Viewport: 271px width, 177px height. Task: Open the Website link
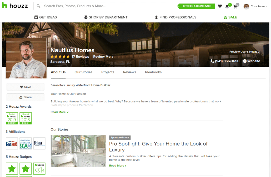(252, 61)
